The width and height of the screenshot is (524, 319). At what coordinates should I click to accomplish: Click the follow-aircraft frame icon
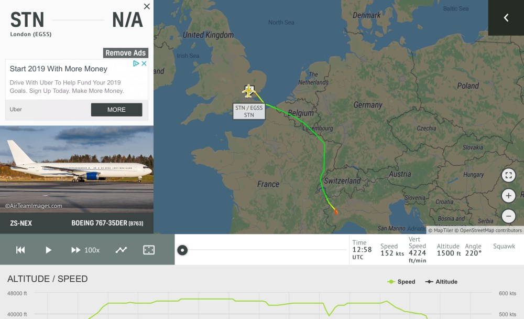click(x=149, y=250)
